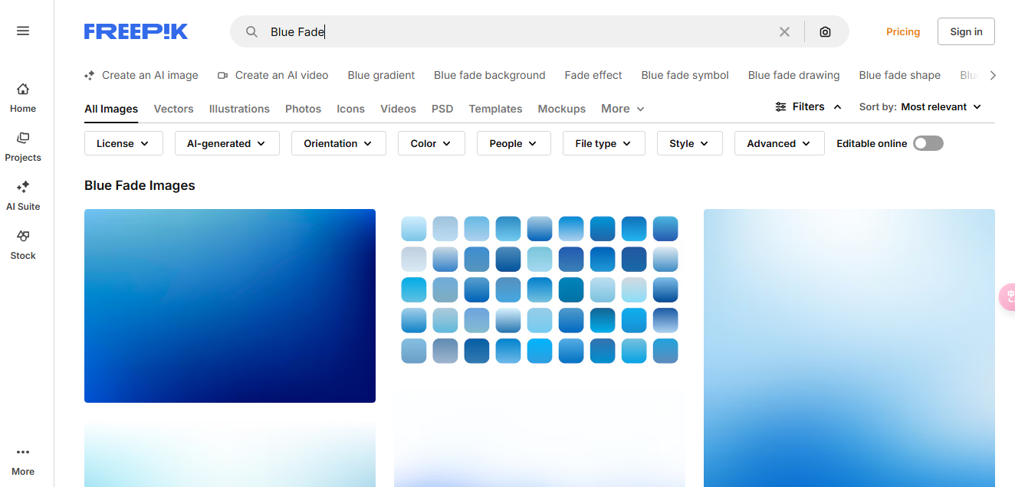Open the Pricing page
1015x487 pixels.
[902, 31]
